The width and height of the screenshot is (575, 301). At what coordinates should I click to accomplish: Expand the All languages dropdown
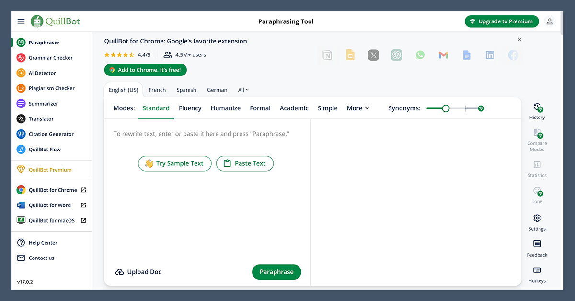point(243,90)
